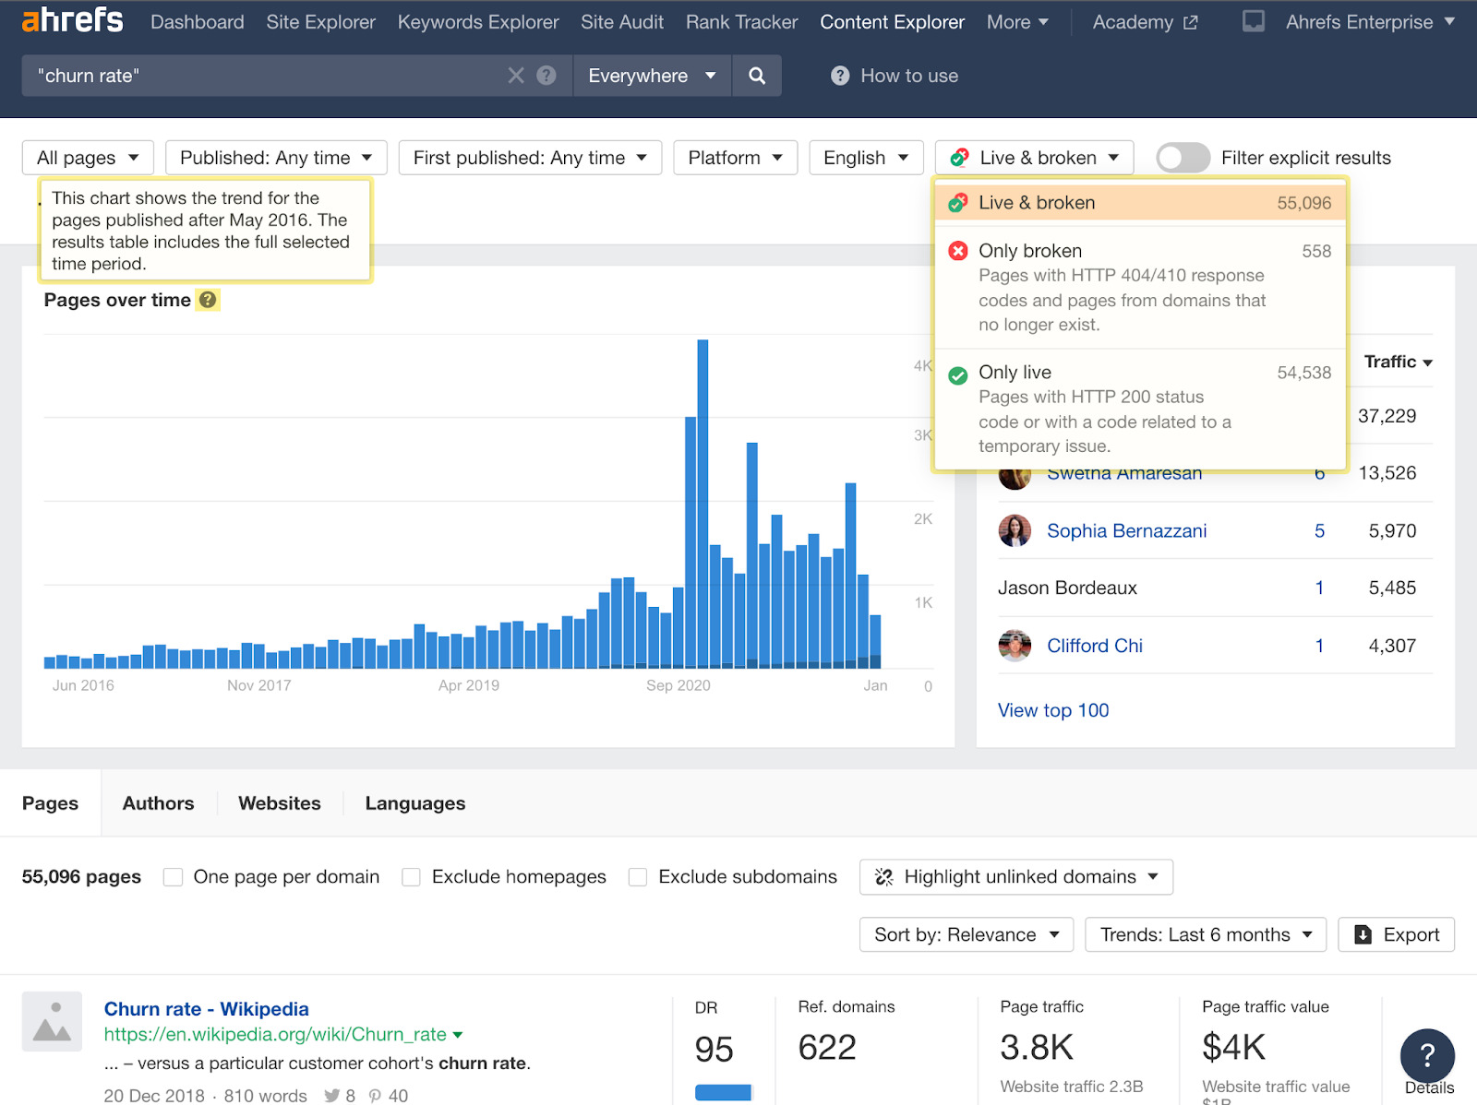
Task: Clear the search query with the X icon
Action: [x=516, y=76]
